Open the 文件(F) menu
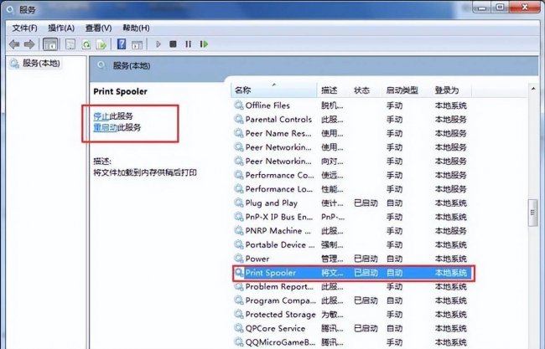Image resolution: width=545 pixels, height=349 pixels. (x=24, y=28)
